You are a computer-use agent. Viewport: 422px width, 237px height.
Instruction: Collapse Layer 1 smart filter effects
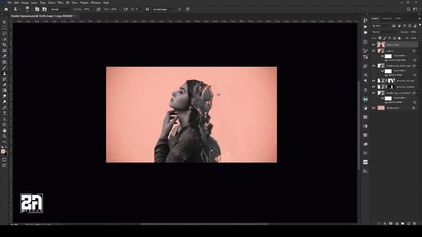[417, 51]
